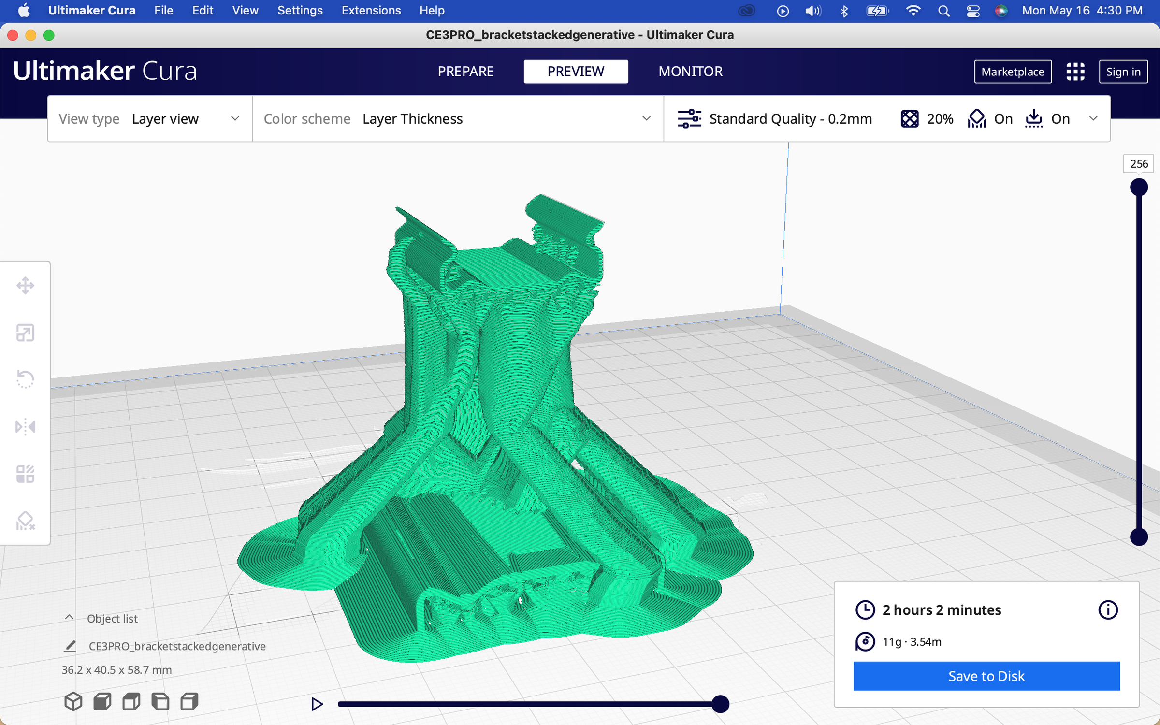
Task: Open the Marketplace
Action: pos(1013,71)
